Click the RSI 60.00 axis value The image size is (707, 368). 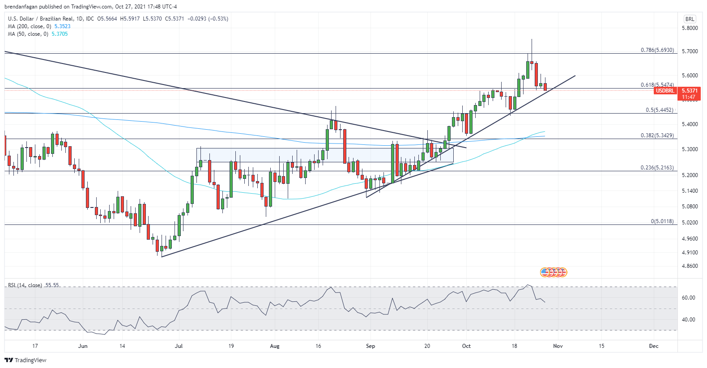click(688, 298)
